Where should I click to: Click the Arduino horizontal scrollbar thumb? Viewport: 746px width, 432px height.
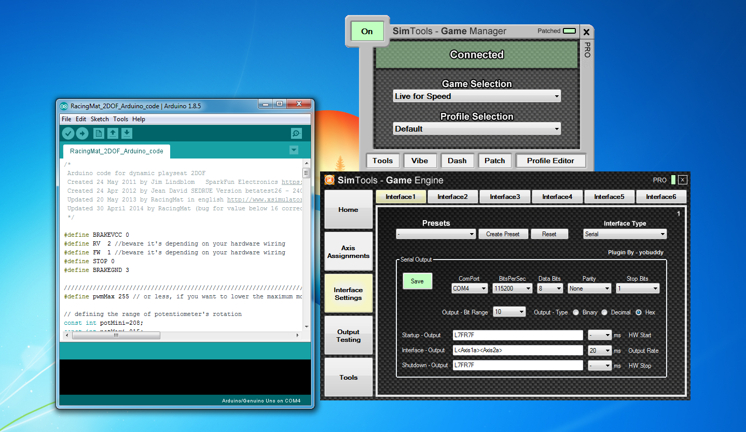(116, 336)
